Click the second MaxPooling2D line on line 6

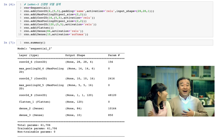coord(55,21)
